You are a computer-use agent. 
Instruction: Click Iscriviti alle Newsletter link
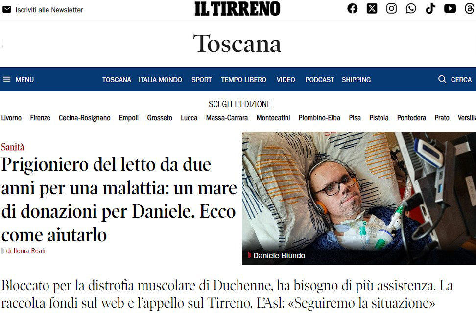(49, 10)
